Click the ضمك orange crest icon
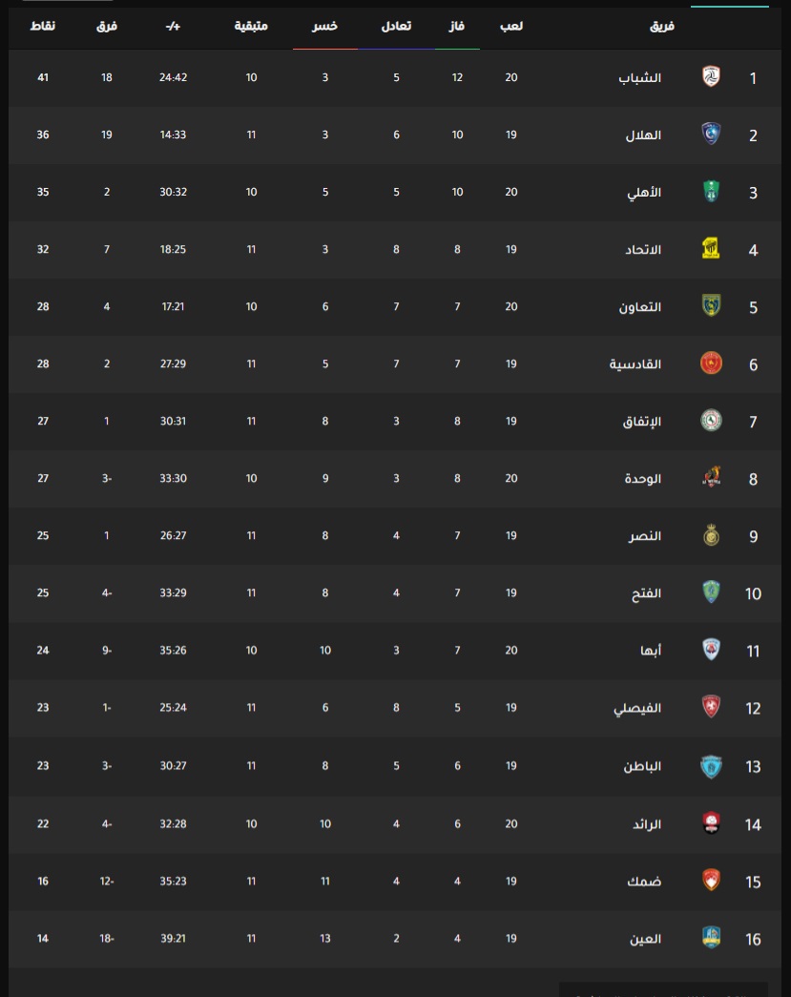This screenshot has width=791, height=997. pos(711,880)
